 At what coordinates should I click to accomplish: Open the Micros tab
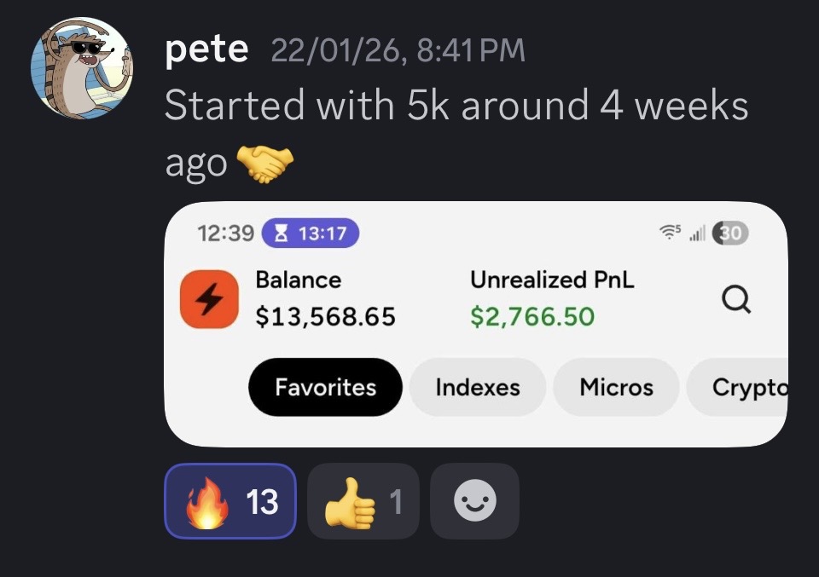coord(616,387)
